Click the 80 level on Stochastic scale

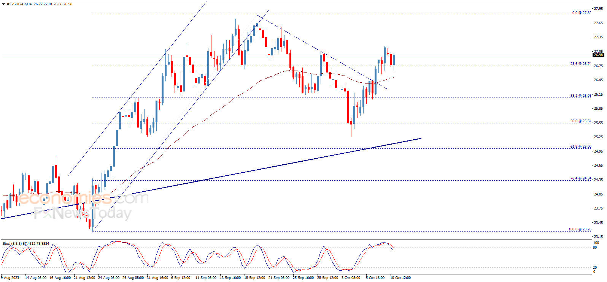click(595, 247)
